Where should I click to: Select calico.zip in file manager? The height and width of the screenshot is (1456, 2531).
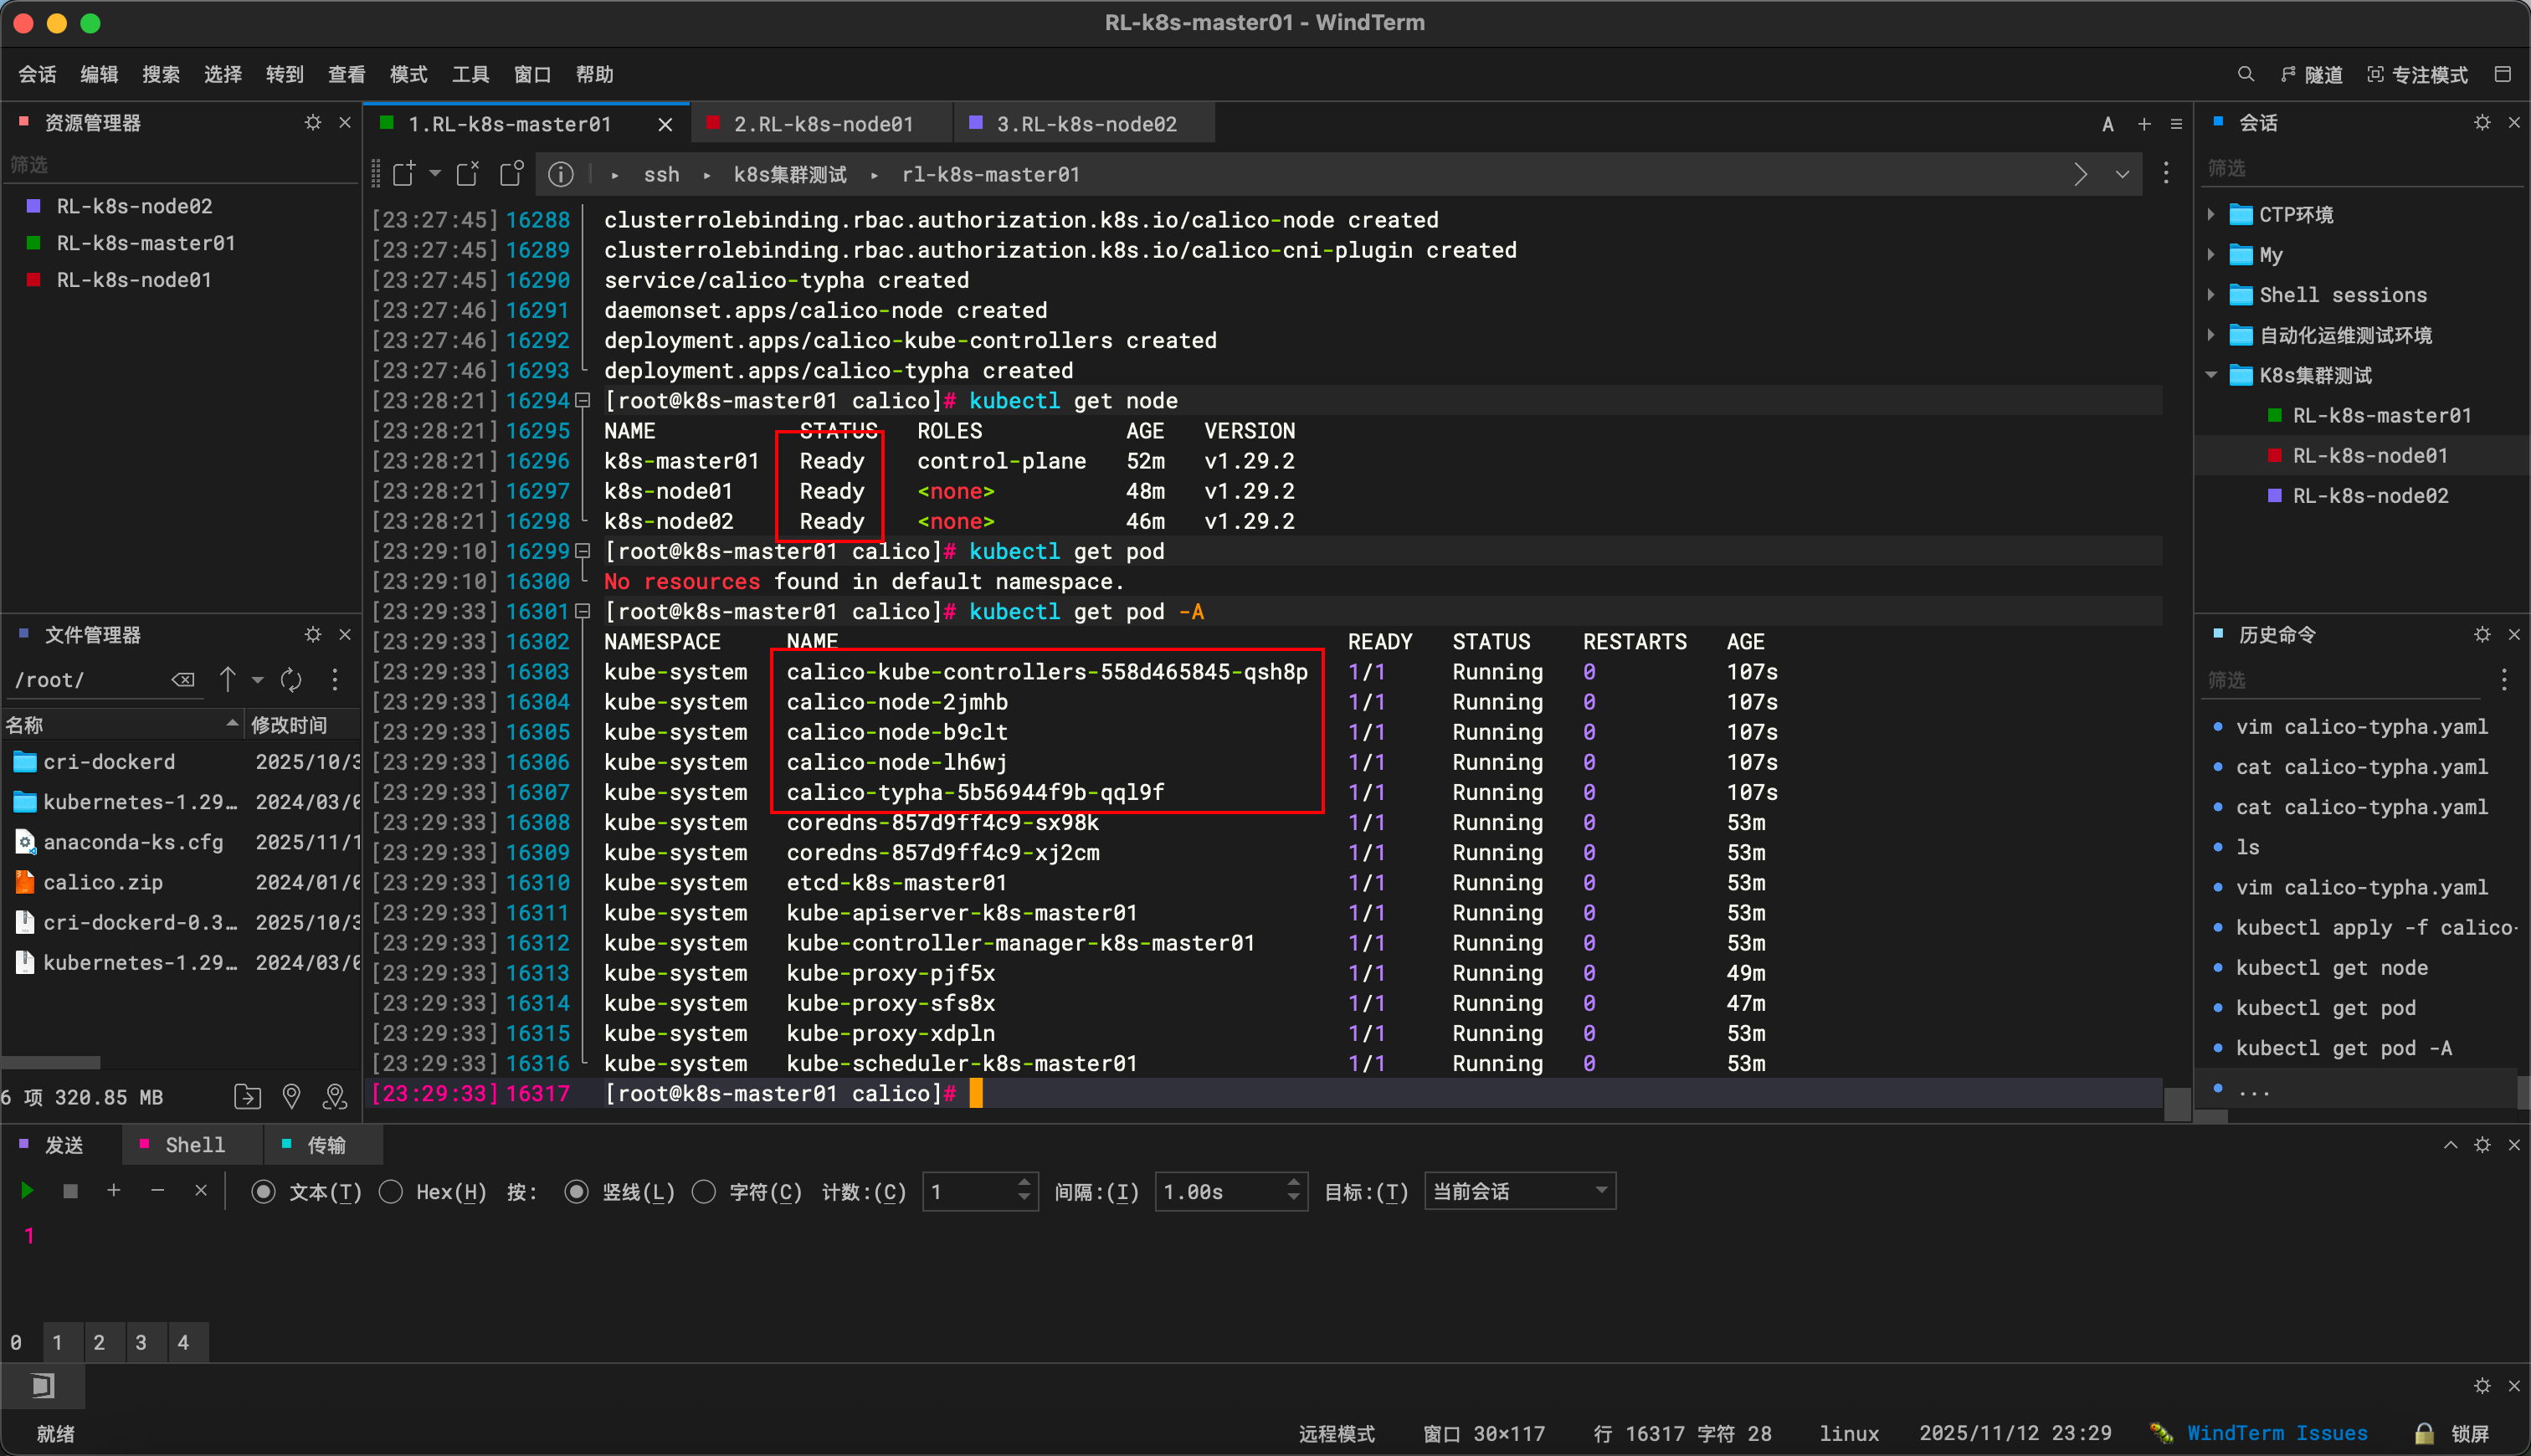click(102, 882)
